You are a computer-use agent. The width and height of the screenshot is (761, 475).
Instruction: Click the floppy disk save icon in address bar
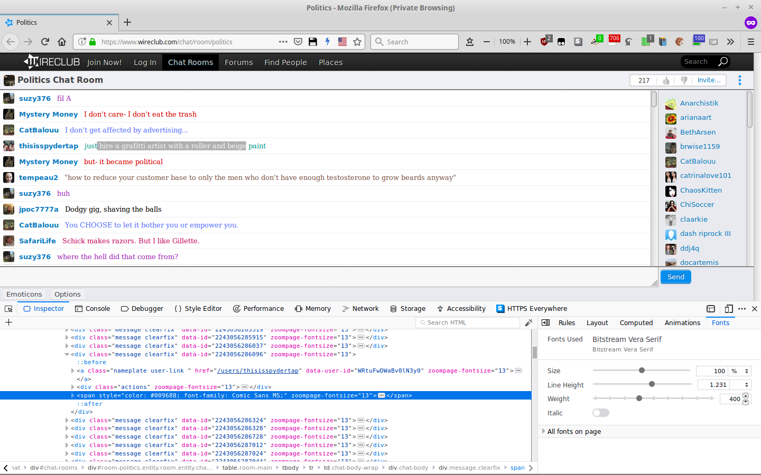tap(313, 42)
